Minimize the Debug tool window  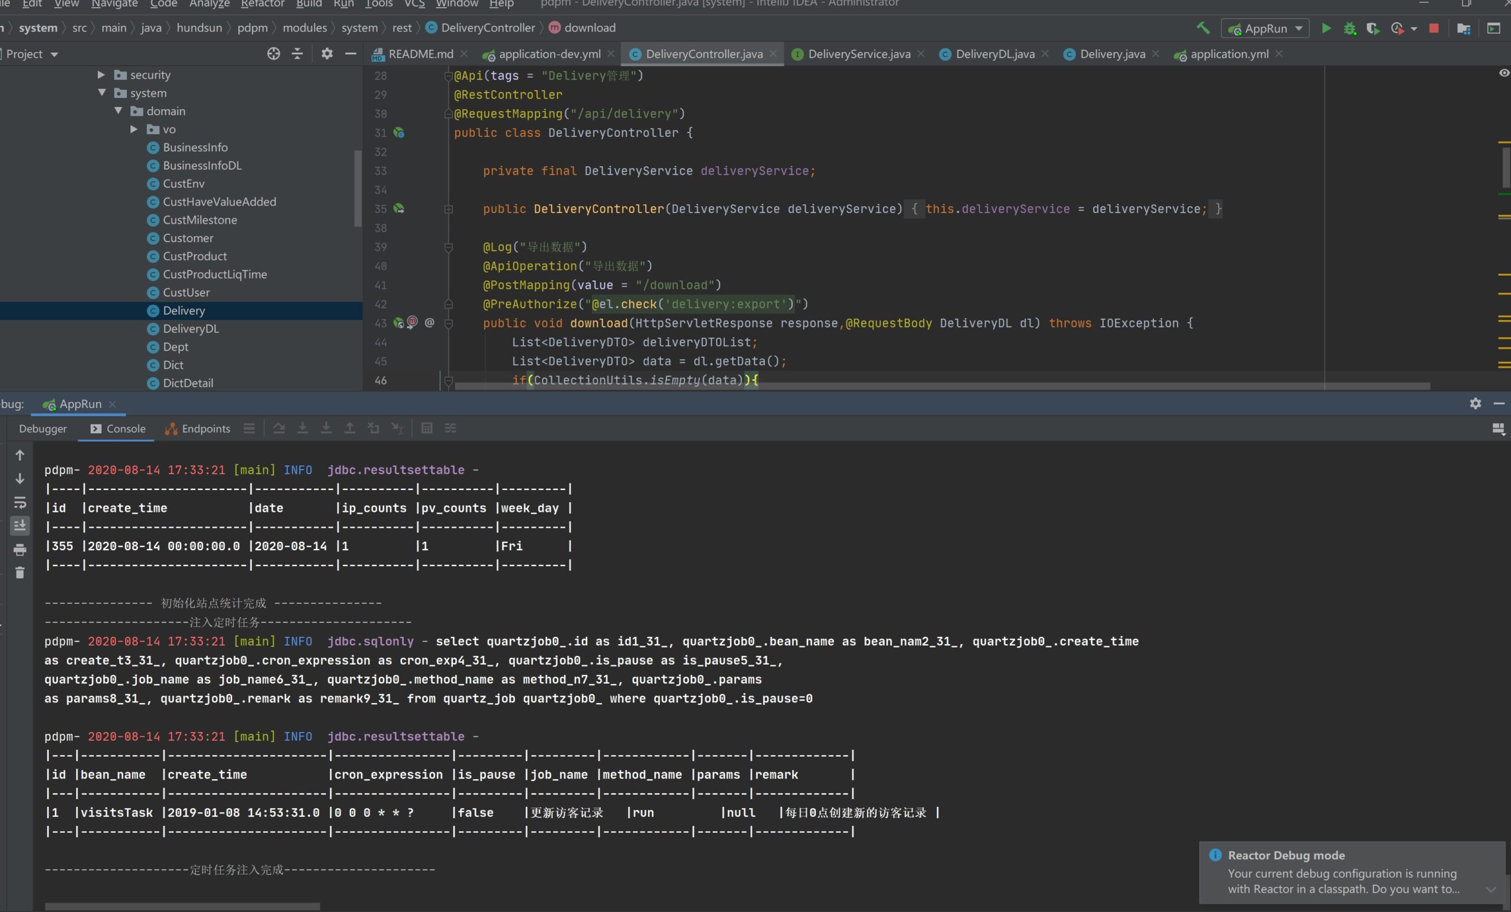[1499, 404]
